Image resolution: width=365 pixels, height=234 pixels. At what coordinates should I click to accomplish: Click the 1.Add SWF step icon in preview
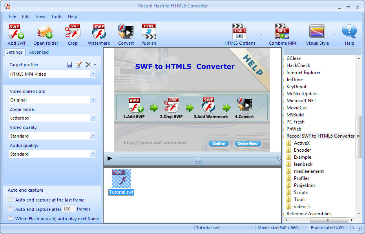point(136,105)
